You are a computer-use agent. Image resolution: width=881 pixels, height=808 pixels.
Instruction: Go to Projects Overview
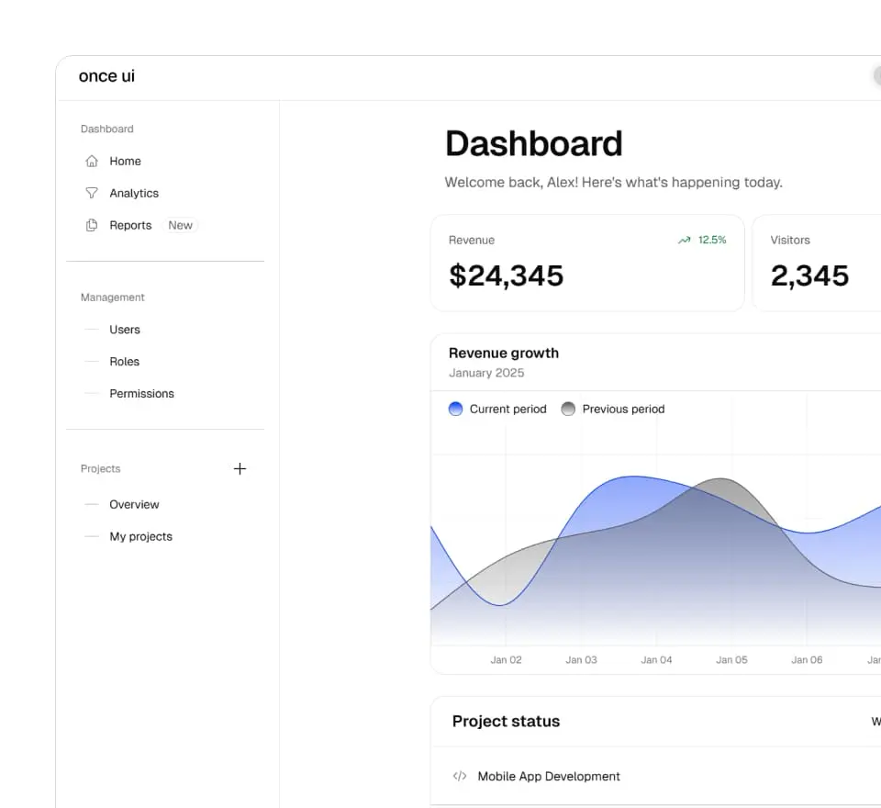[x=134, y=505]
